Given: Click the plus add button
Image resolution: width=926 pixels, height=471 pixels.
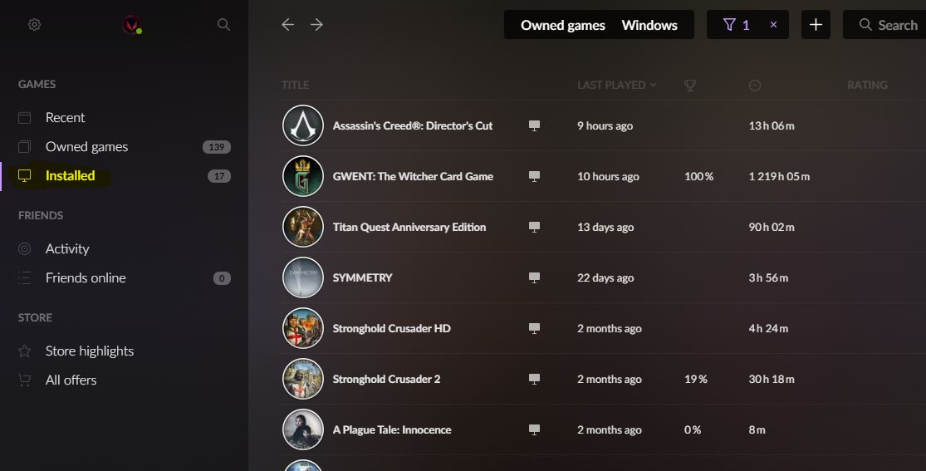Looking at the screenshot, I should [816, 25].
